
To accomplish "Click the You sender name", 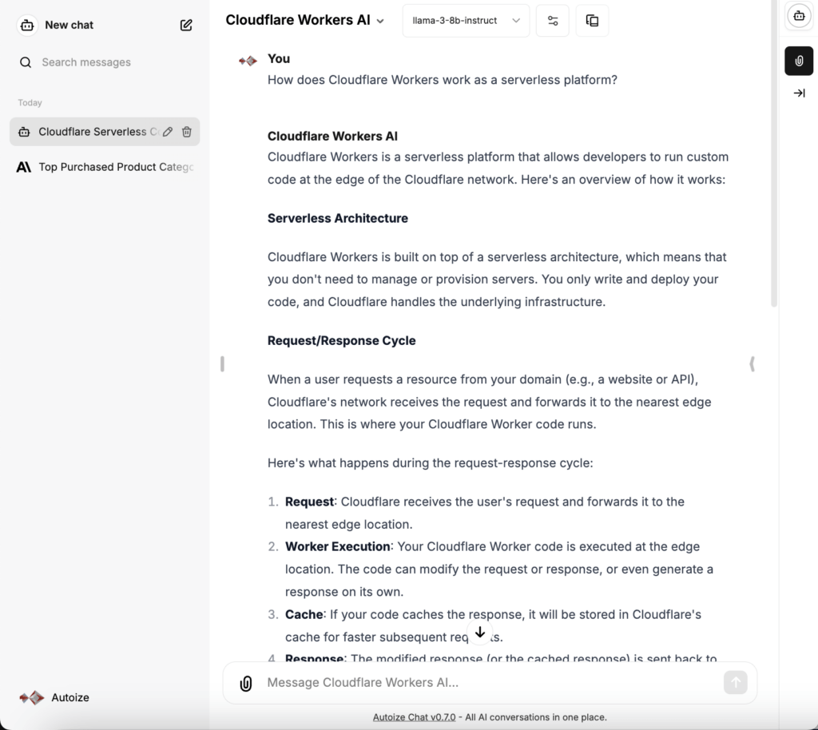I will [x=279, y=59].
